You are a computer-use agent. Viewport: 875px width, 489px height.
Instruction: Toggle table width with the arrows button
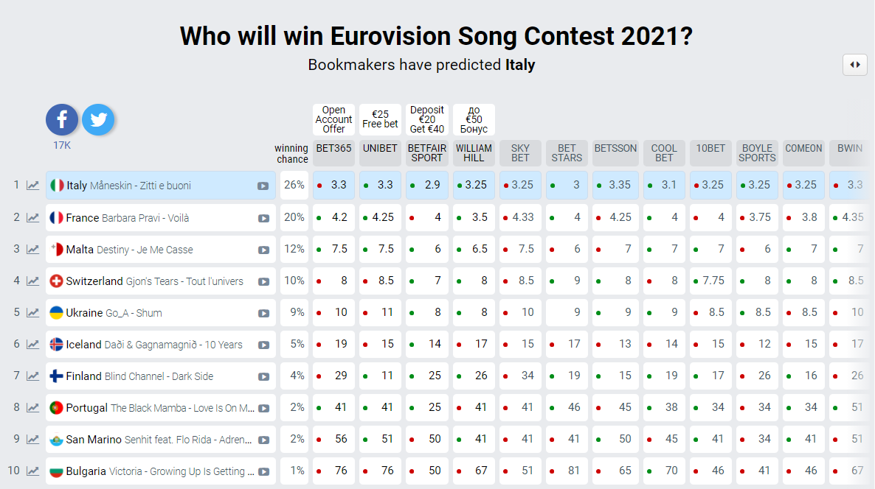[855, 65]
